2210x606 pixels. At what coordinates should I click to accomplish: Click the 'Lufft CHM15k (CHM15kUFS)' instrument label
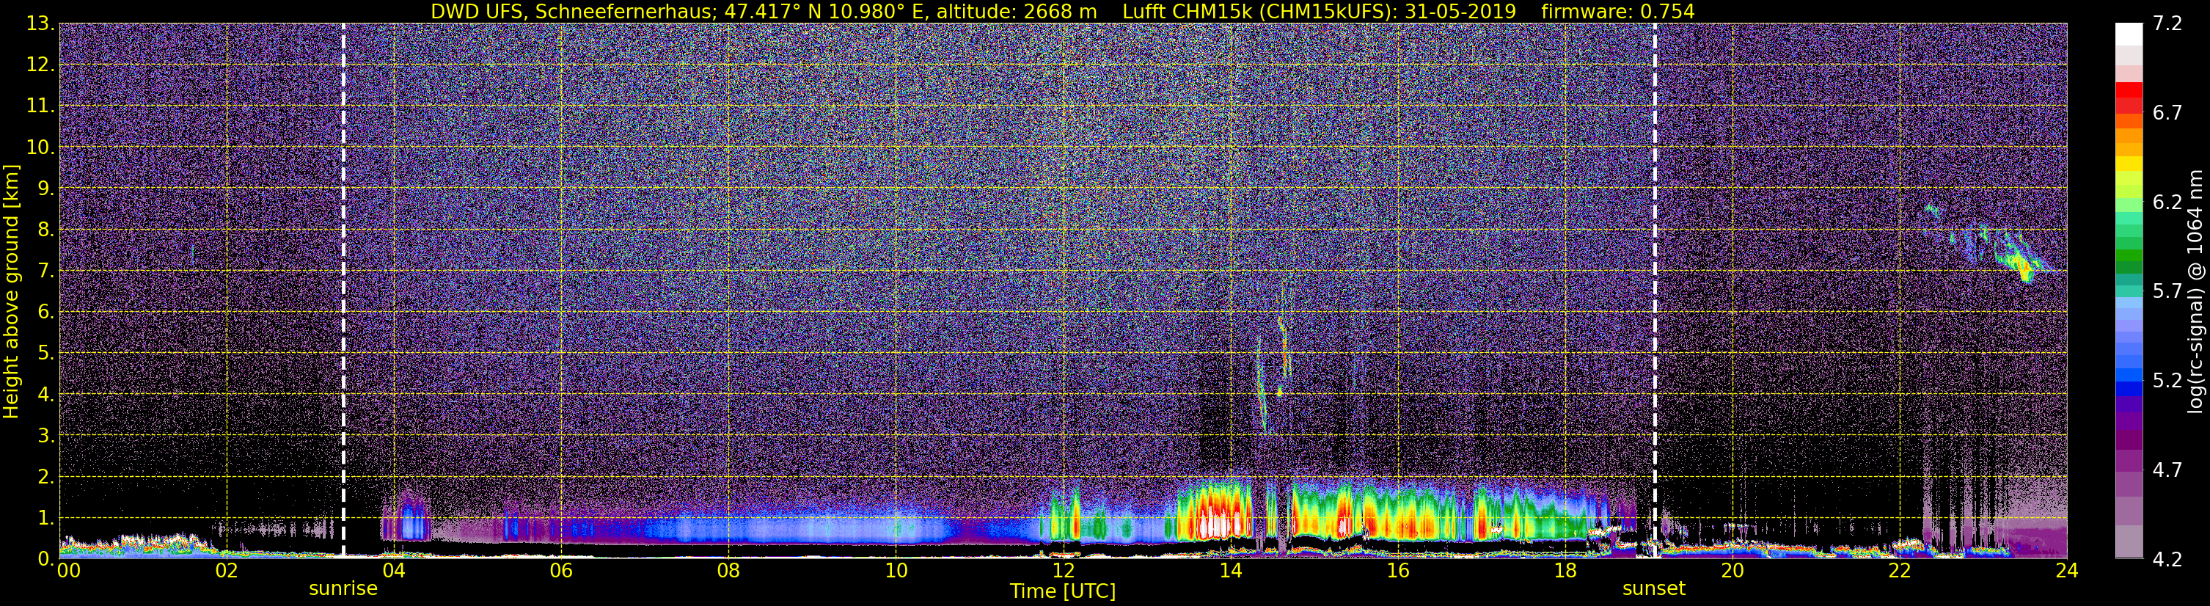(1259, 11)
